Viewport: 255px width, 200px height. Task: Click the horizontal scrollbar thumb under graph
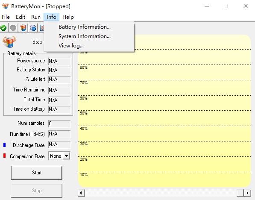(x=240, y=193)
